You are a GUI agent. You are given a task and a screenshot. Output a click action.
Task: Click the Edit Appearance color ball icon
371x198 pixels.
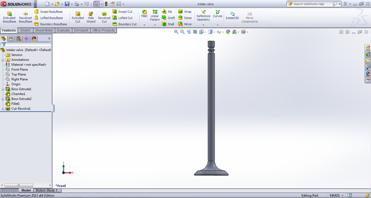[x=228, y=32]
